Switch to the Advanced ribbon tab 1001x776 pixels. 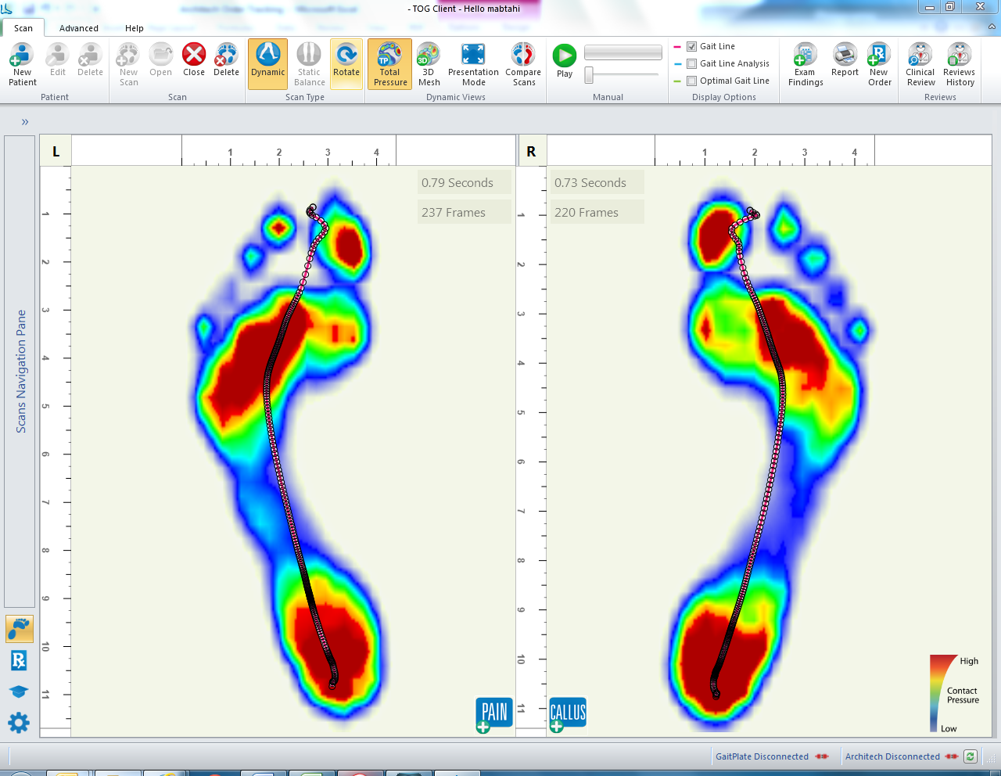[79, 28]
